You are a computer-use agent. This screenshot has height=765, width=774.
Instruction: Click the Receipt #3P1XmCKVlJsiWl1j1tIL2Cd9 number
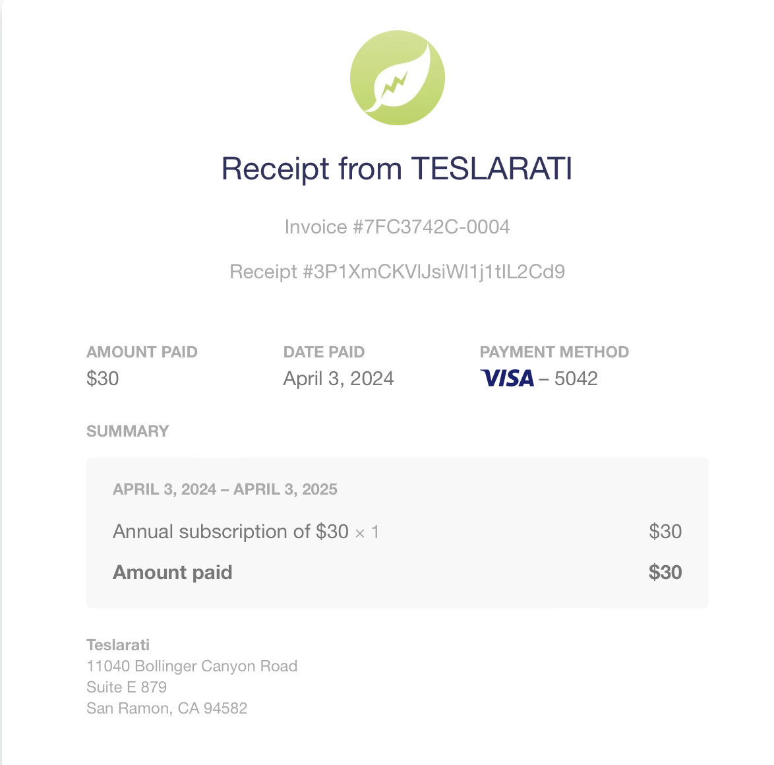point(397,272)
